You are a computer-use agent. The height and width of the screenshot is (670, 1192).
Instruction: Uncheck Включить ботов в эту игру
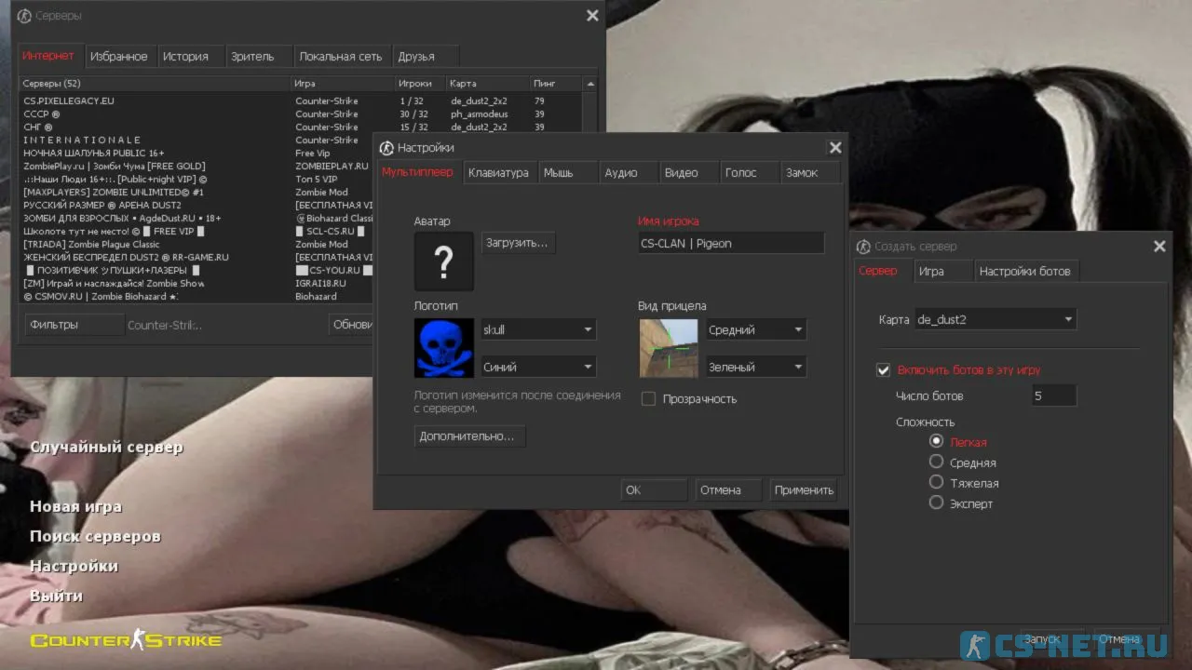884,370
